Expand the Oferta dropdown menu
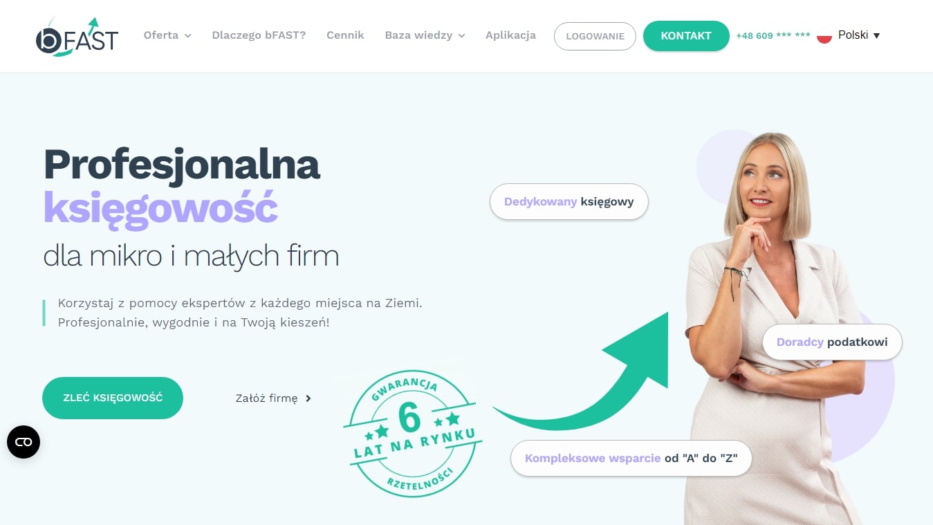 pyautogui.click(x=167, y=35)
